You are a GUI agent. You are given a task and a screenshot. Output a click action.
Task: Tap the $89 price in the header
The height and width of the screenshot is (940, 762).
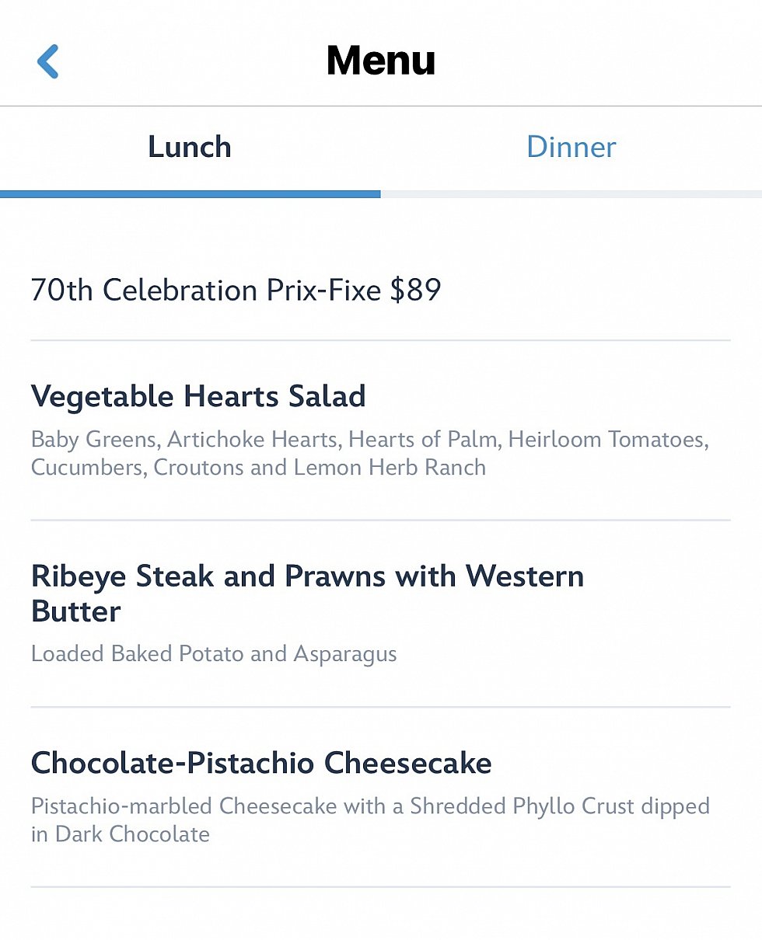(415, 291)
